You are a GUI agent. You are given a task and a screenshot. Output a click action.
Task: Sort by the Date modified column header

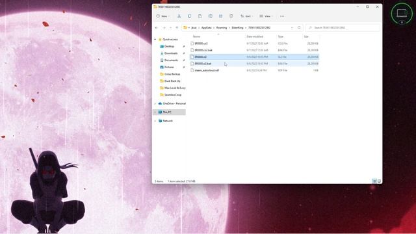point(255,36)
